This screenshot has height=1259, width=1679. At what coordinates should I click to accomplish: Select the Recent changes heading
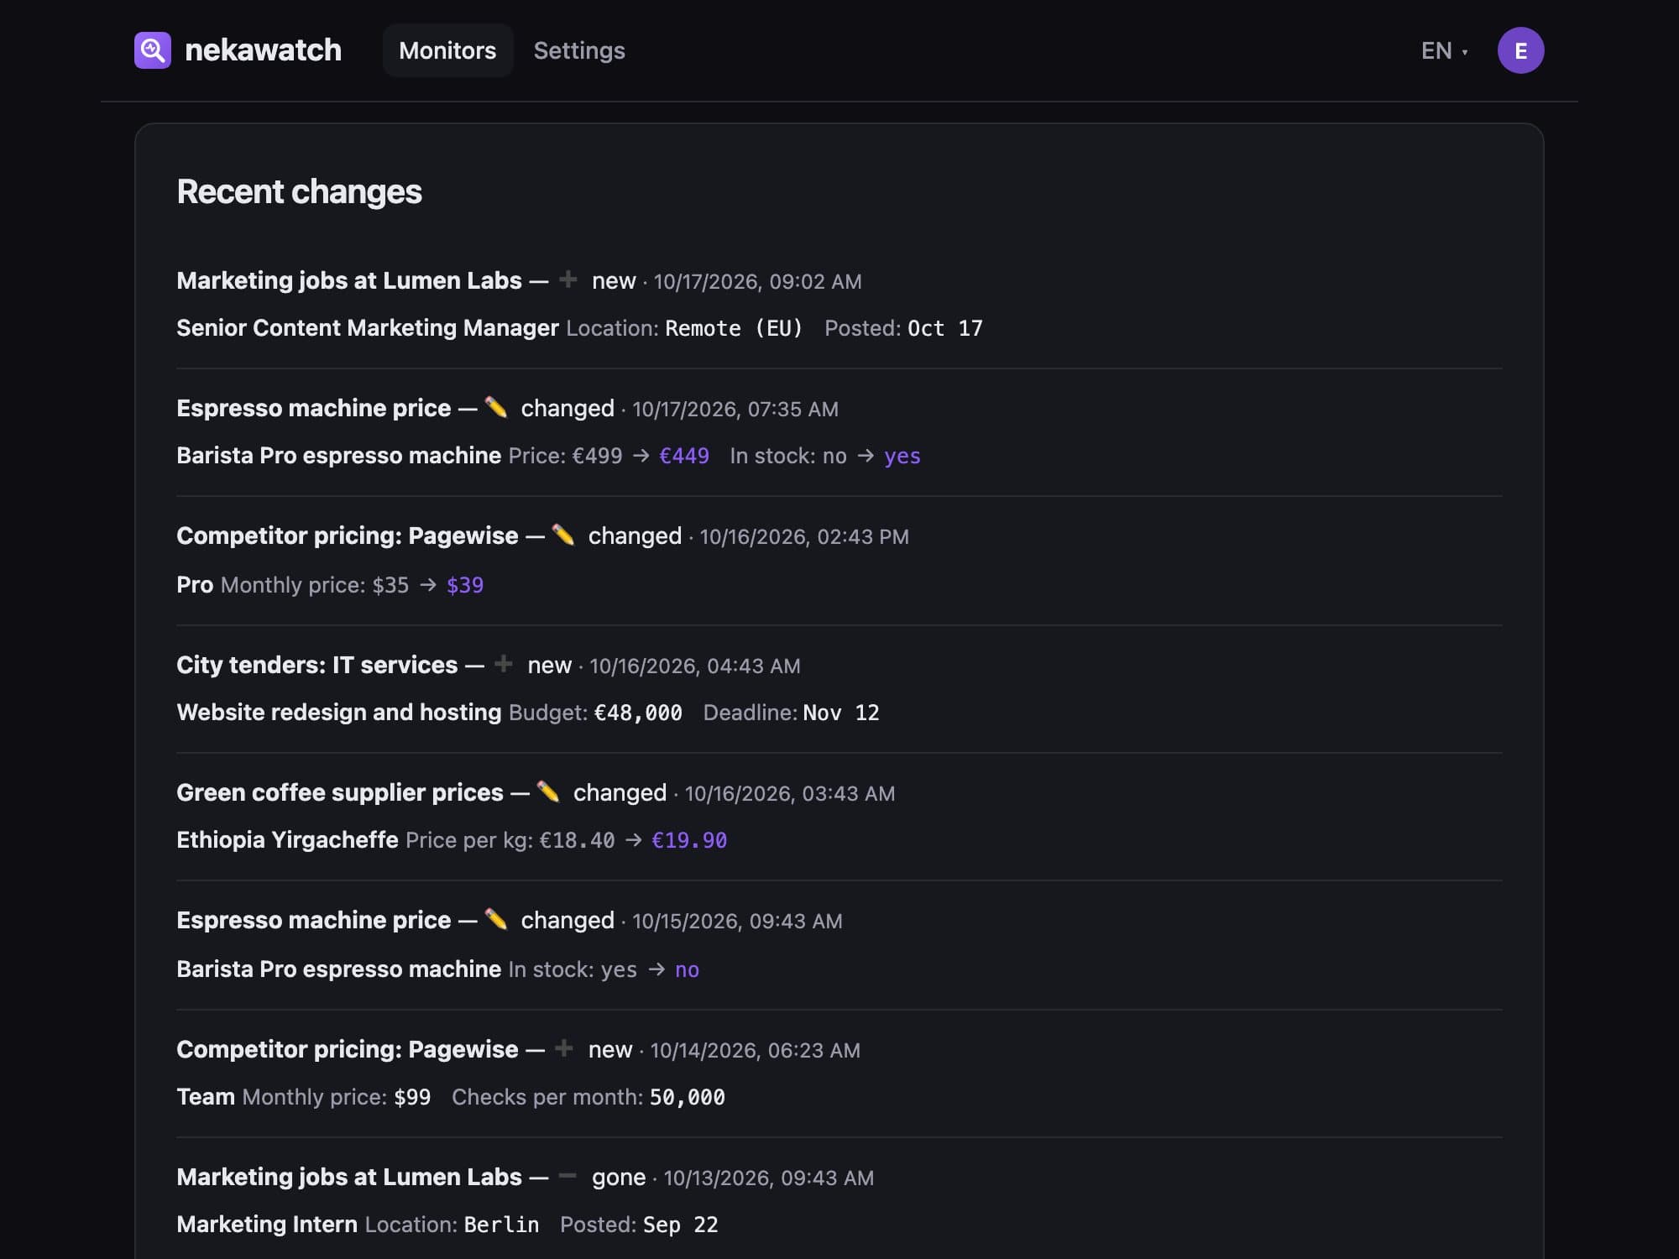(x=300, y=191)
